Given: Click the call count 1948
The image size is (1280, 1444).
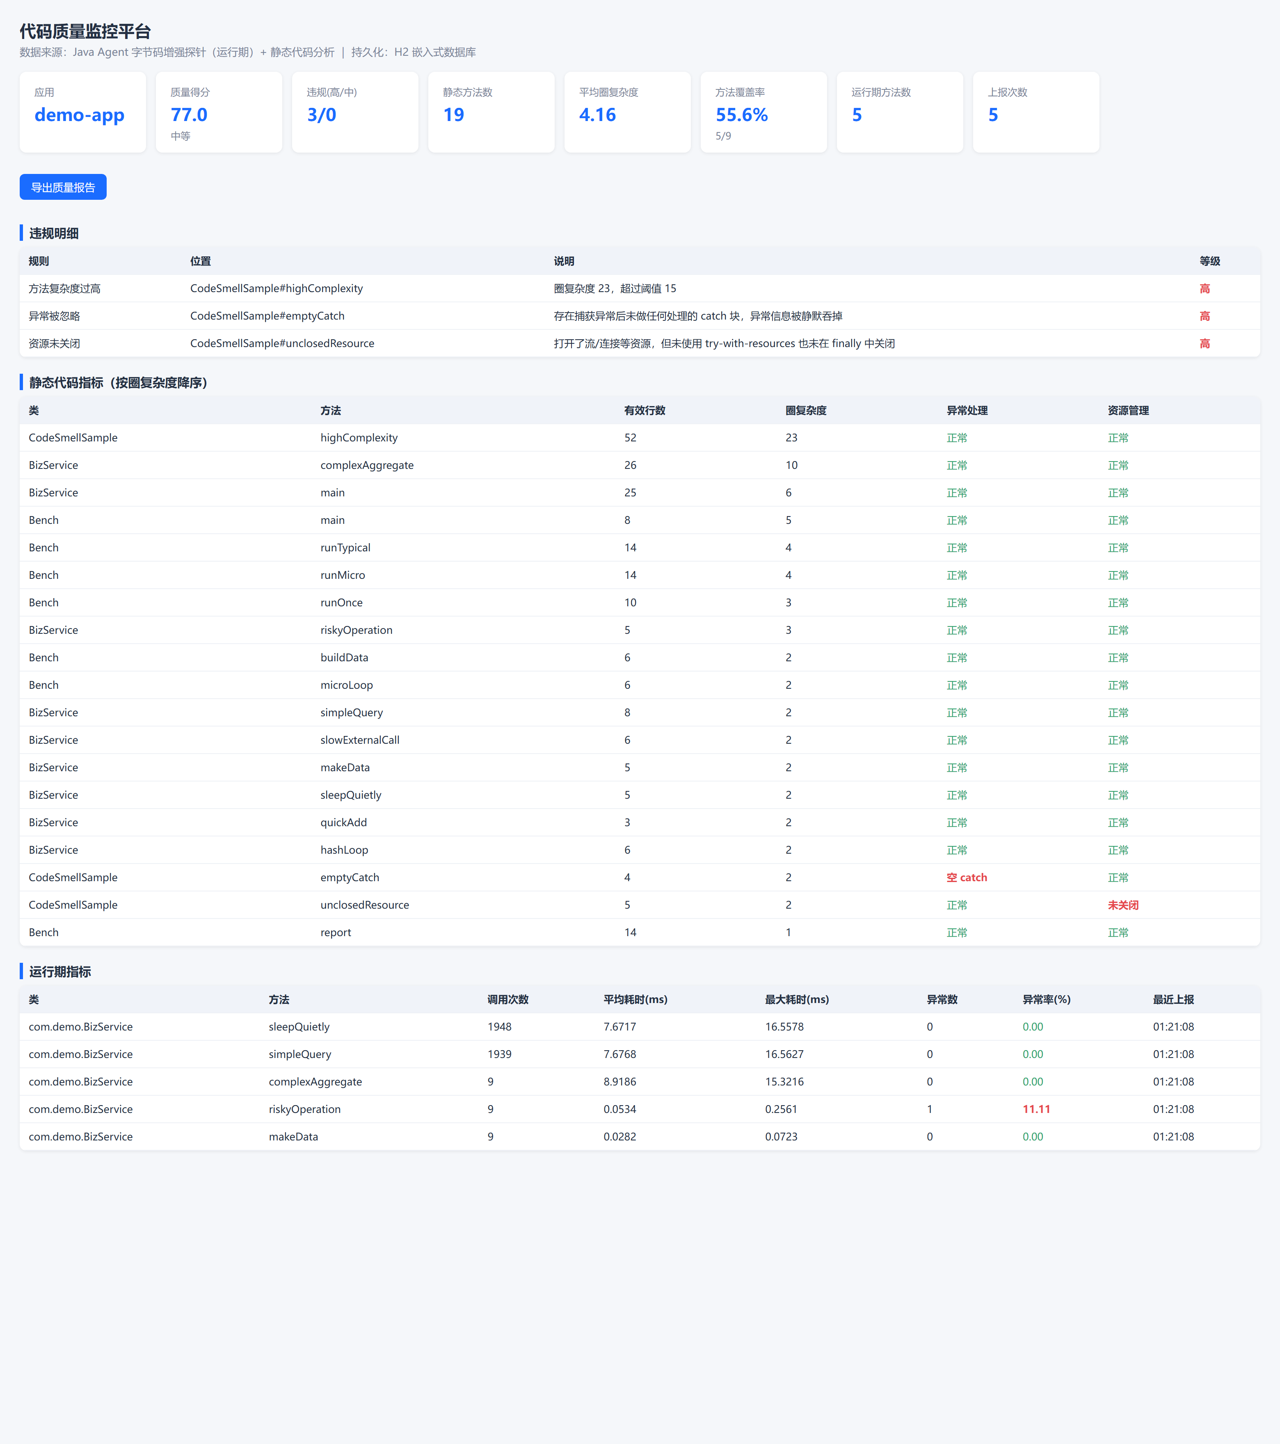Looking at the screenshot, I should point(499,1026).
